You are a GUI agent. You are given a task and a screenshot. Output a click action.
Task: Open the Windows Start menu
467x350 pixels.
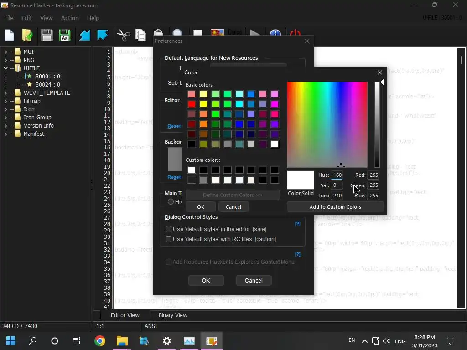pyautogui.click(x=11, y=340)
